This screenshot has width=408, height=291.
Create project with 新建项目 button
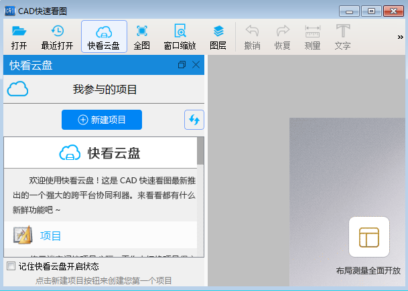102,120
